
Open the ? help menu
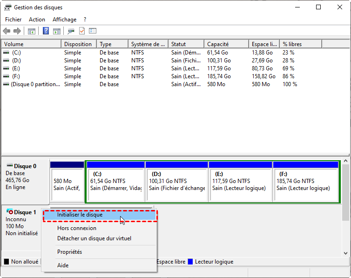tap(85, 20)
